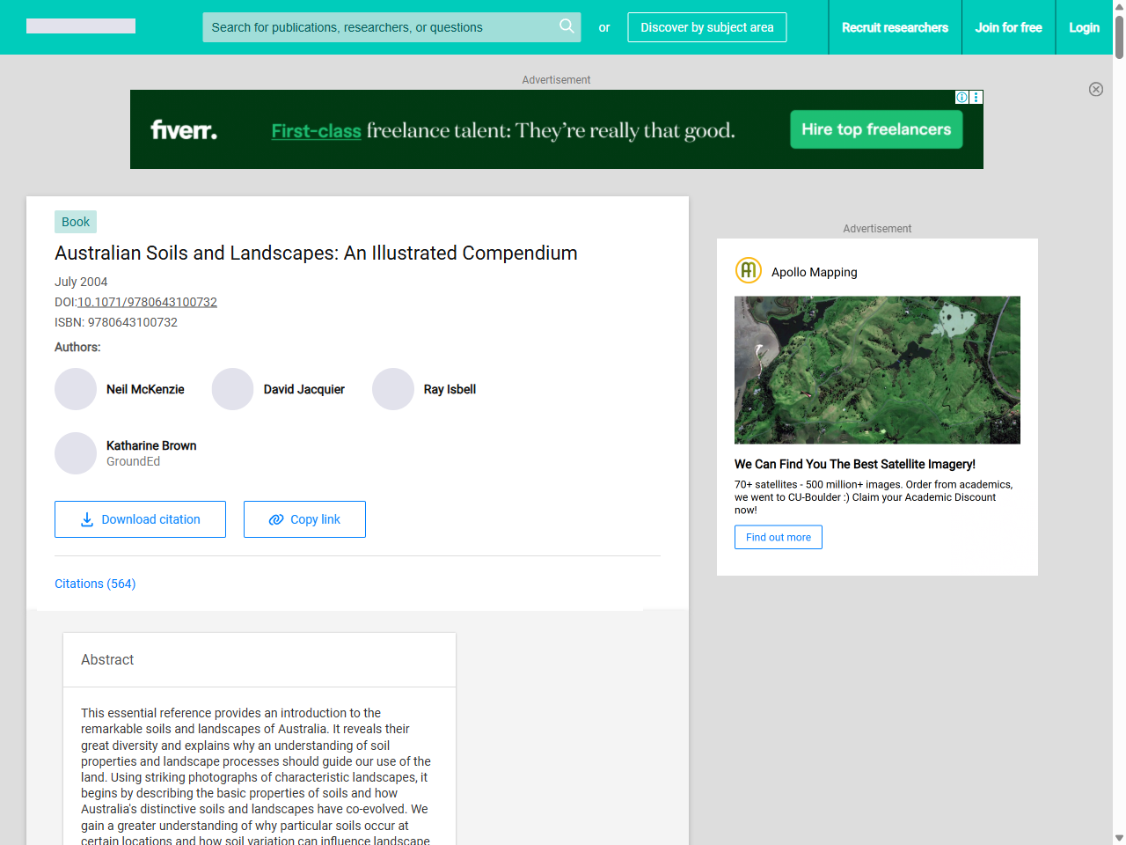Click the Apollo Mapping circular logo
The image size is (1126, 845).
click(748, 271)
